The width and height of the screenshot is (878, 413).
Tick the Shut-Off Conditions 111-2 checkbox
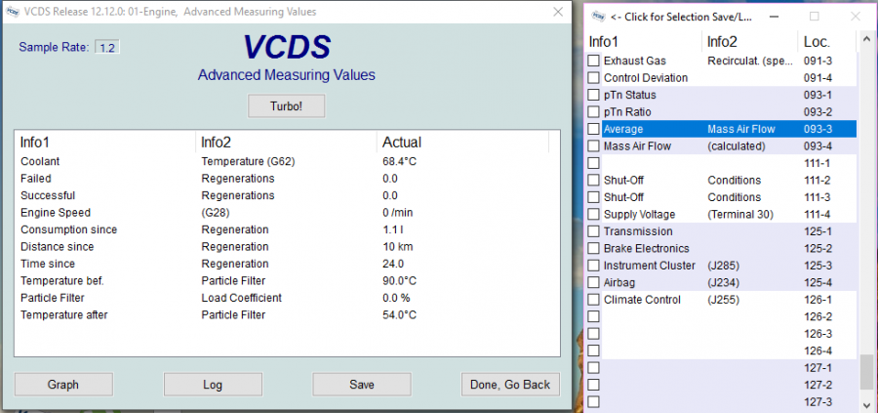point(593,181)
